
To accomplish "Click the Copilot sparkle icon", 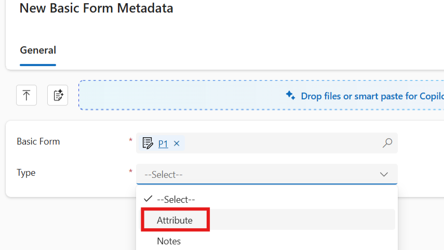I will coord(291,96).
